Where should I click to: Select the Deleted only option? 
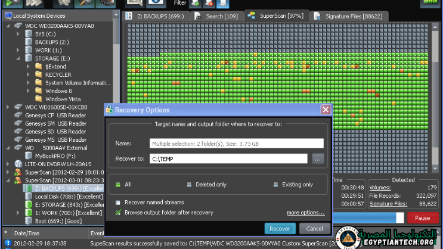coord(192,185)
